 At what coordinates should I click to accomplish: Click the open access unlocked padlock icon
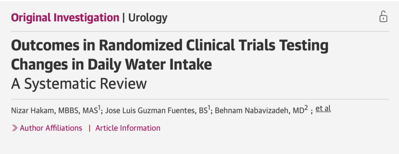tap(383, 17)
